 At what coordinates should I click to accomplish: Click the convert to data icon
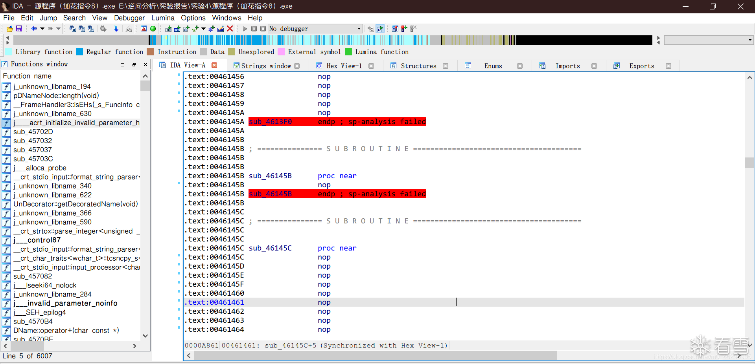coord(177,29)
